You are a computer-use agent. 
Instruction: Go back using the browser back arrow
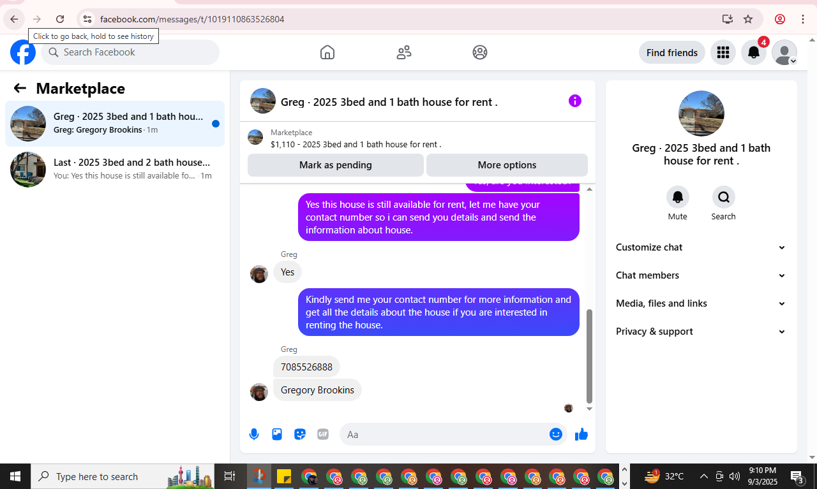point(14,19)
